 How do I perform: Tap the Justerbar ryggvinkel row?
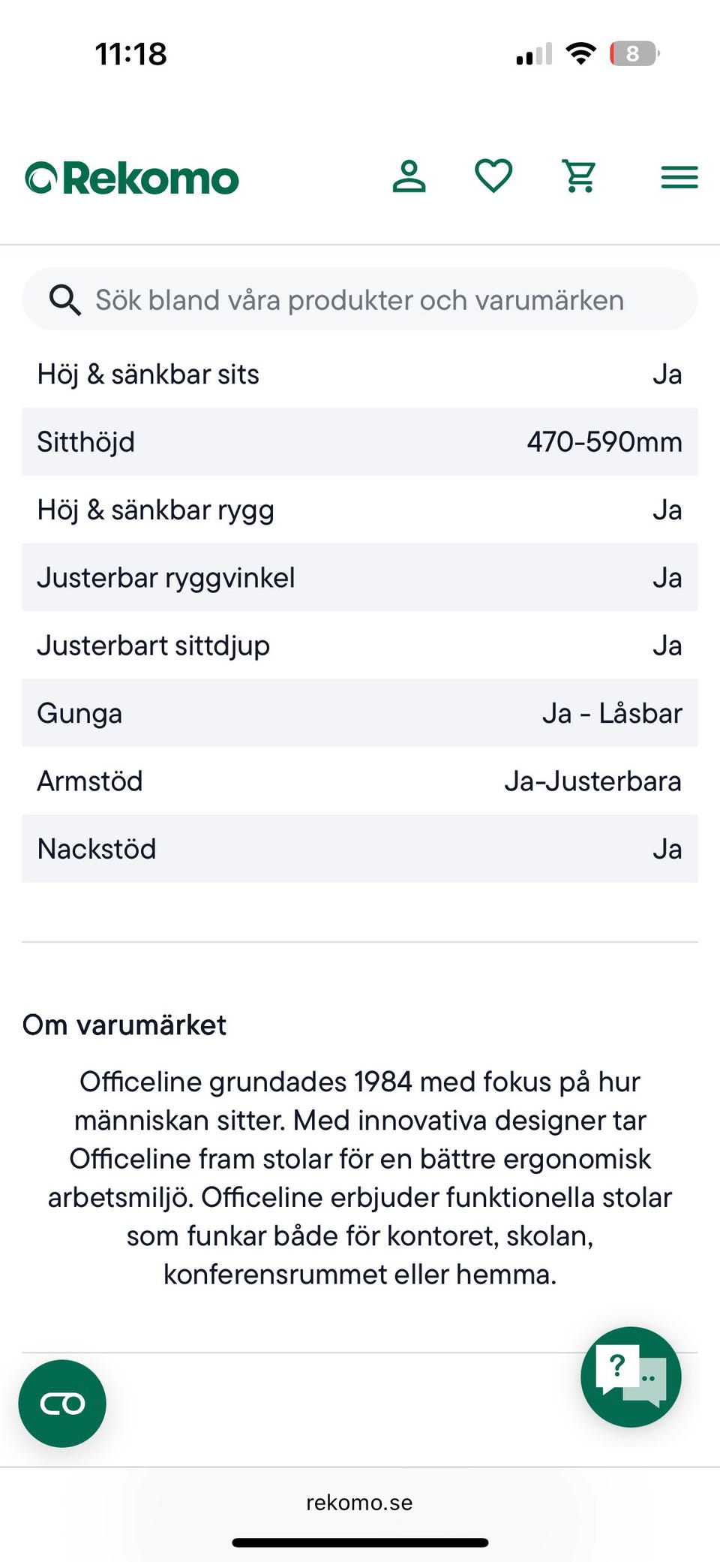point(360,578)
